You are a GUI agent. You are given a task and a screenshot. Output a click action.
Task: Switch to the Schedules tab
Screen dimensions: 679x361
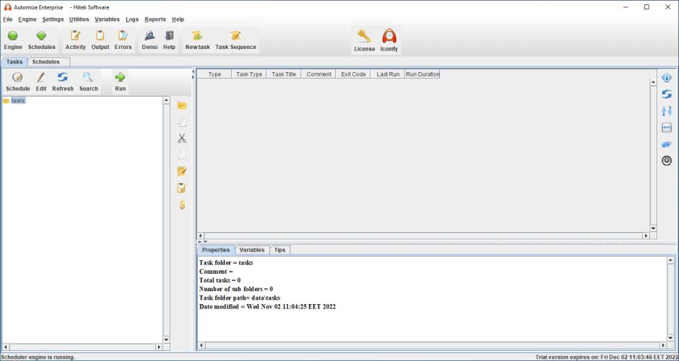point(46,62)
